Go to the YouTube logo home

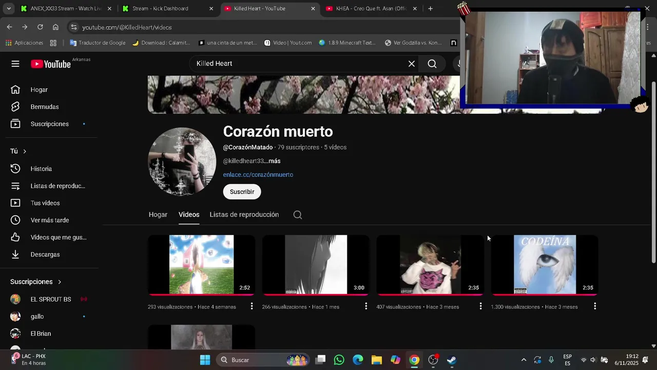tap(50, 64)
